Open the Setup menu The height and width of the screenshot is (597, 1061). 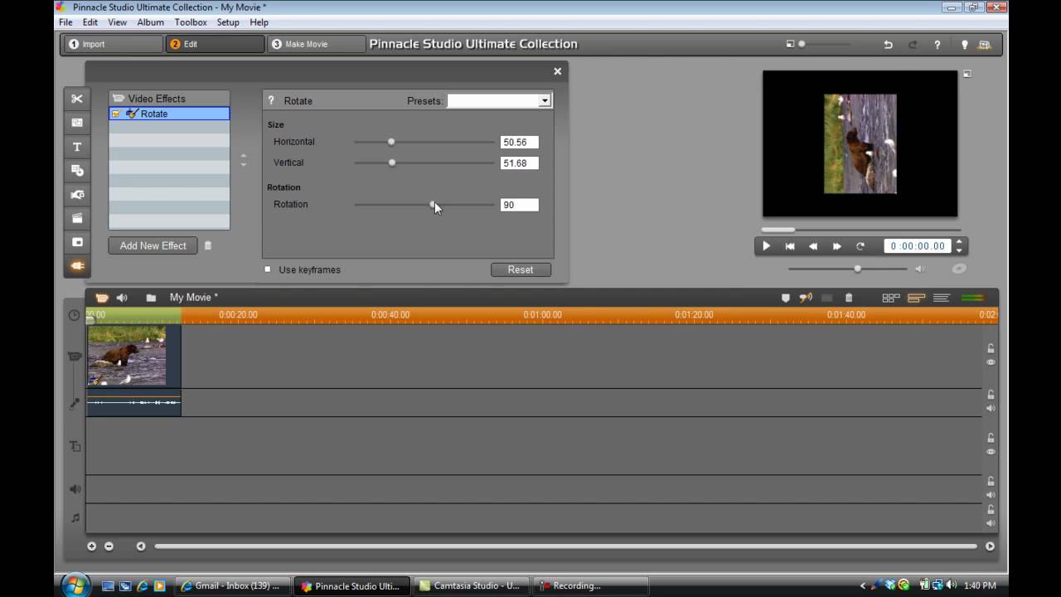[x=228, y=22]
